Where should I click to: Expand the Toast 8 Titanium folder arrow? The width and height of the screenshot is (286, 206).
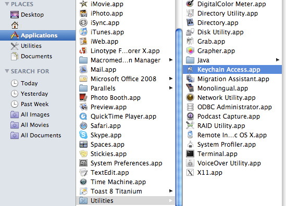(x=171, y=191)
